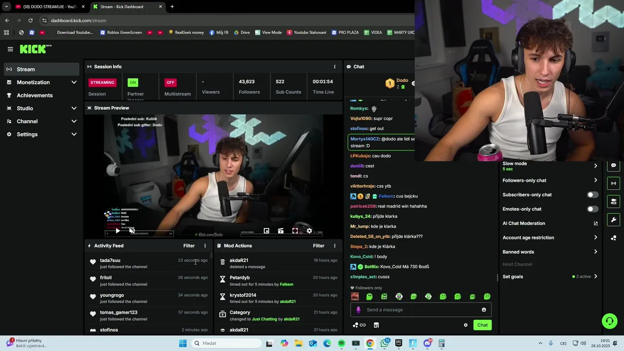Open Session Info options menu
The height and width of the screenshot is (351, 624).
pyautogui.click(x=334, y=67)
